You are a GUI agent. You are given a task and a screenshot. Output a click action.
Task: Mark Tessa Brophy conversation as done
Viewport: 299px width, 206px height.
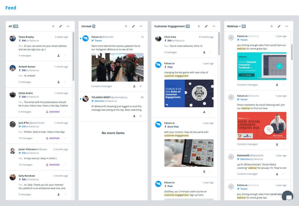pos(65,55)
